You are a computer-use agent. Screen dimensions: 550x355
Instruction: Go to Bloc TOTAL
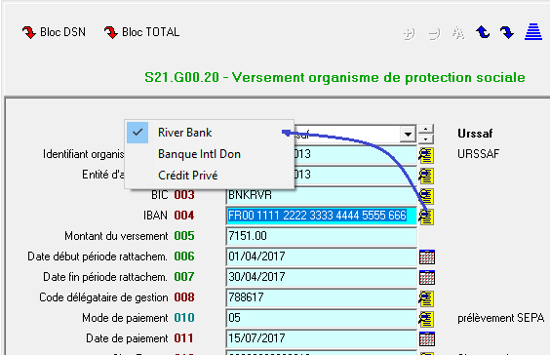tap(141, 32)
